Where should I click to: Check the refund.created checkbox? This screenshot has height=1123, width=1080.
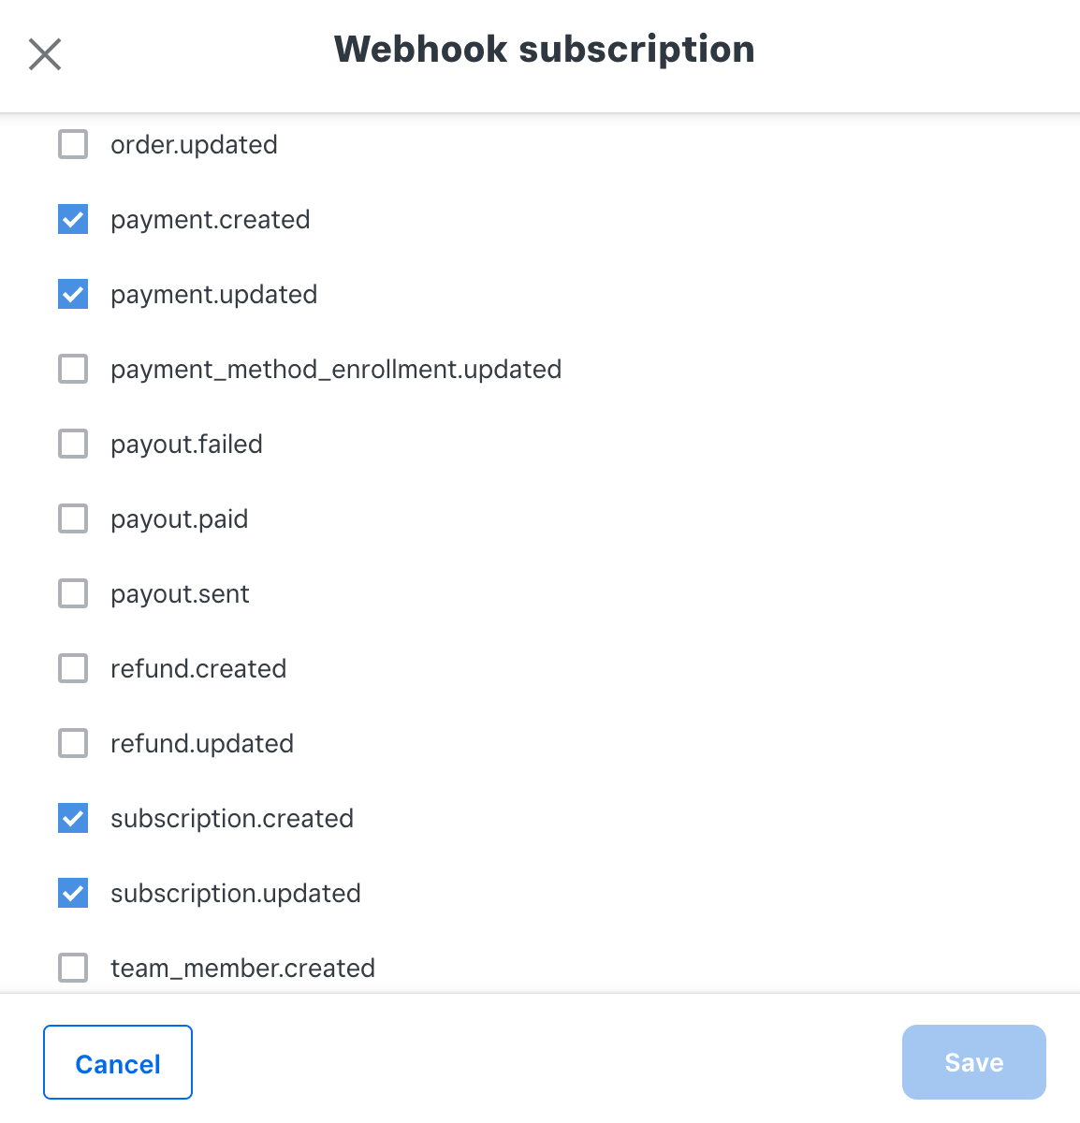coord(72,668)
